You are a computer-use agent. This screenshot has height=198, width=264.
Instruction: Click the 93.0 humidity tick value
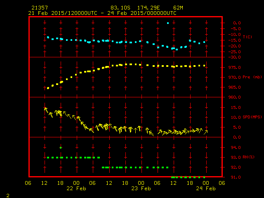[x=236, y=158]
